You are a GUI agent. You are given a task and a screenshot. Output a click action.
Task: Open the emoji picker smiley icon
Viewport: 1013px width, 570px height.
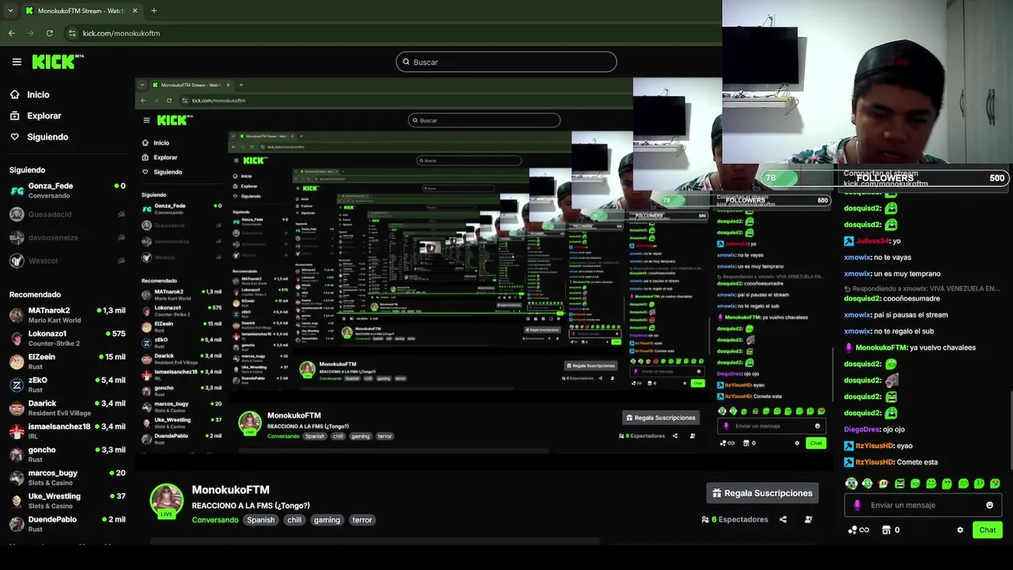(x=989, y=505)
